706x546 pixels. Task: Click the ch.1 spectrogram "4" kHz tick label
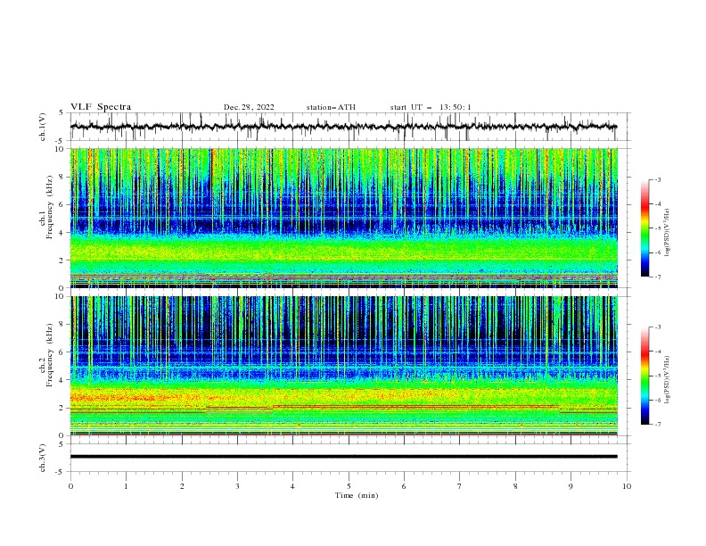tap(62, 233)
